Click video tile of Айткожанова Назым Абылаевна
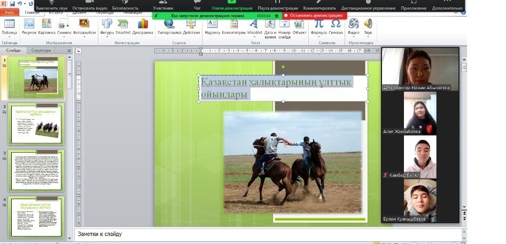 (420, 69)
